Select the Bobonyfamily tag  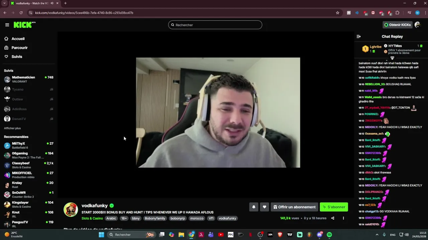(x=155, y=218)
